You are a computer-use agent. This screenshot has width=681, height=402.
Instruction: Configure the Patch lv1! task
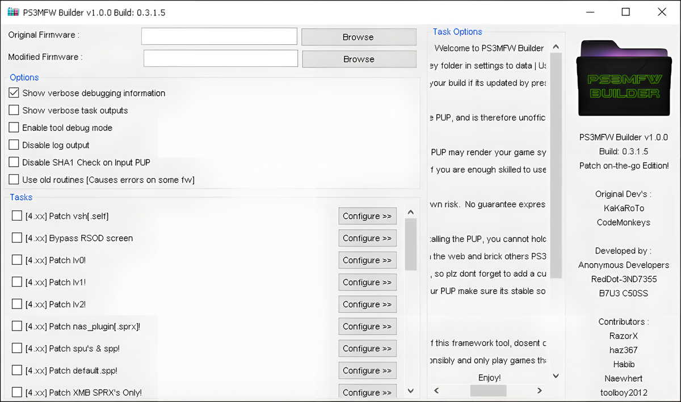367,282
